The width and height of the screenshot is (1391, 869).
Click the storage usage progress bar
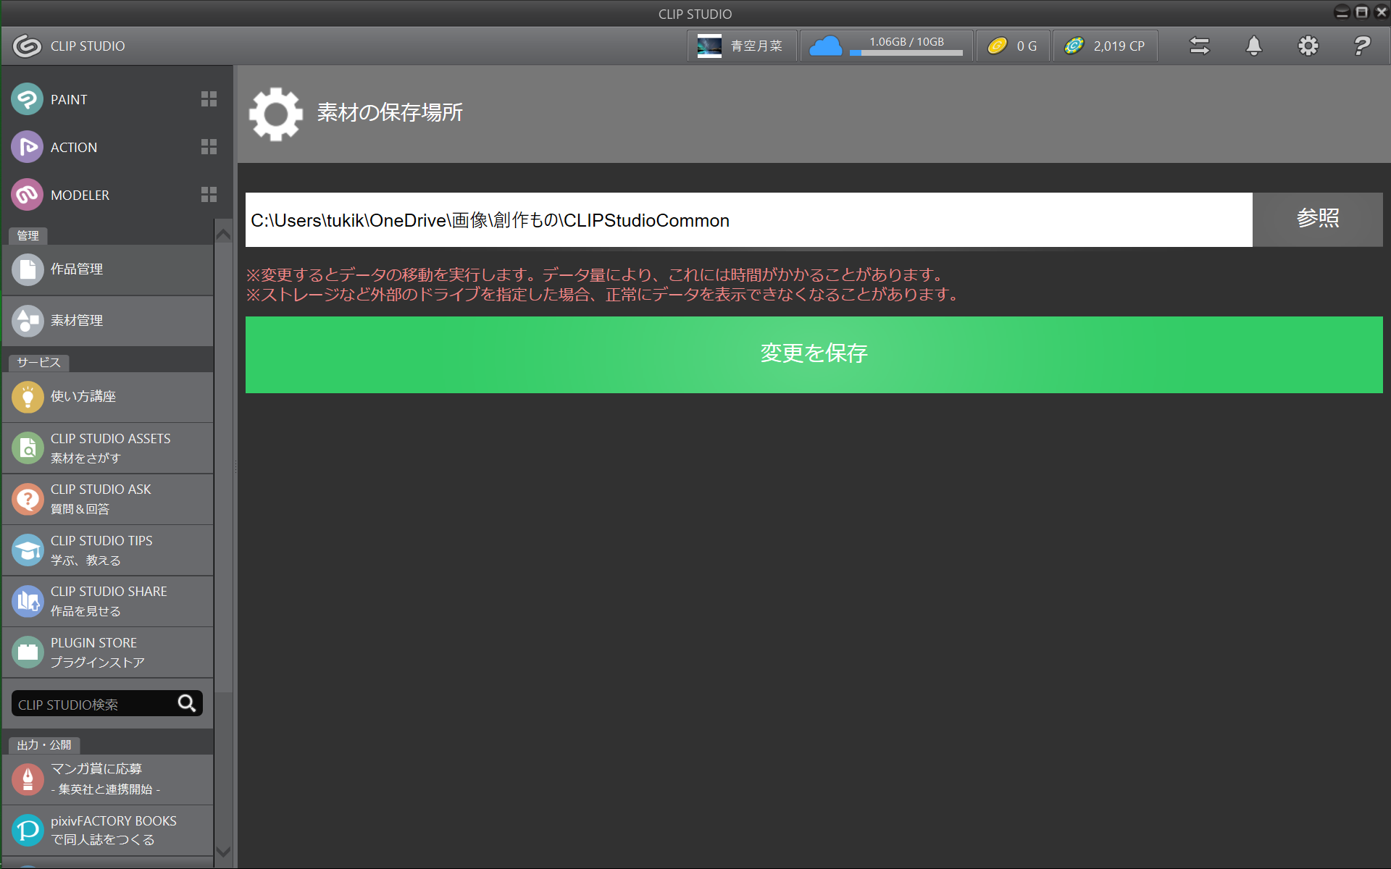[x=906, y=53]
